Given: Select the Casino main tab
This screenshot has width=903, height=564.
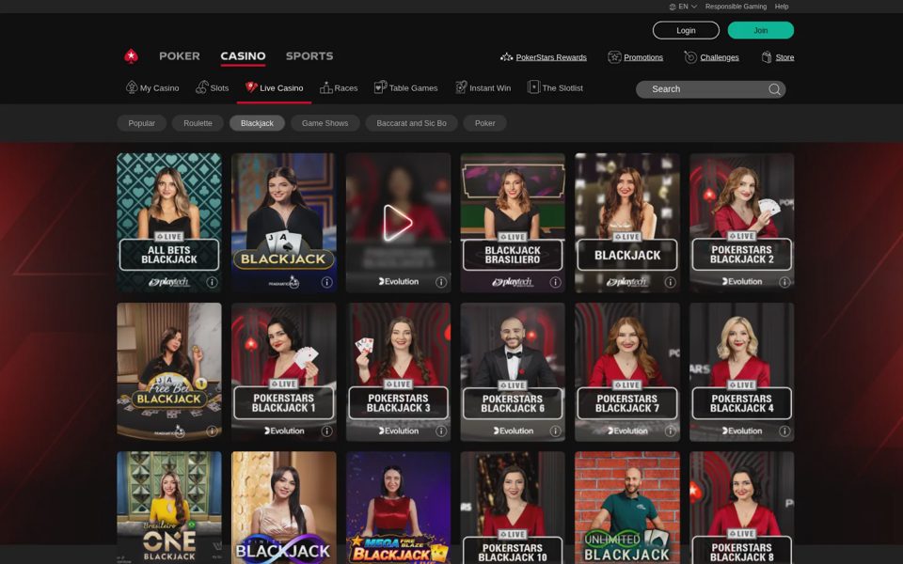Looking at the screenshot, I should [243, 55].
